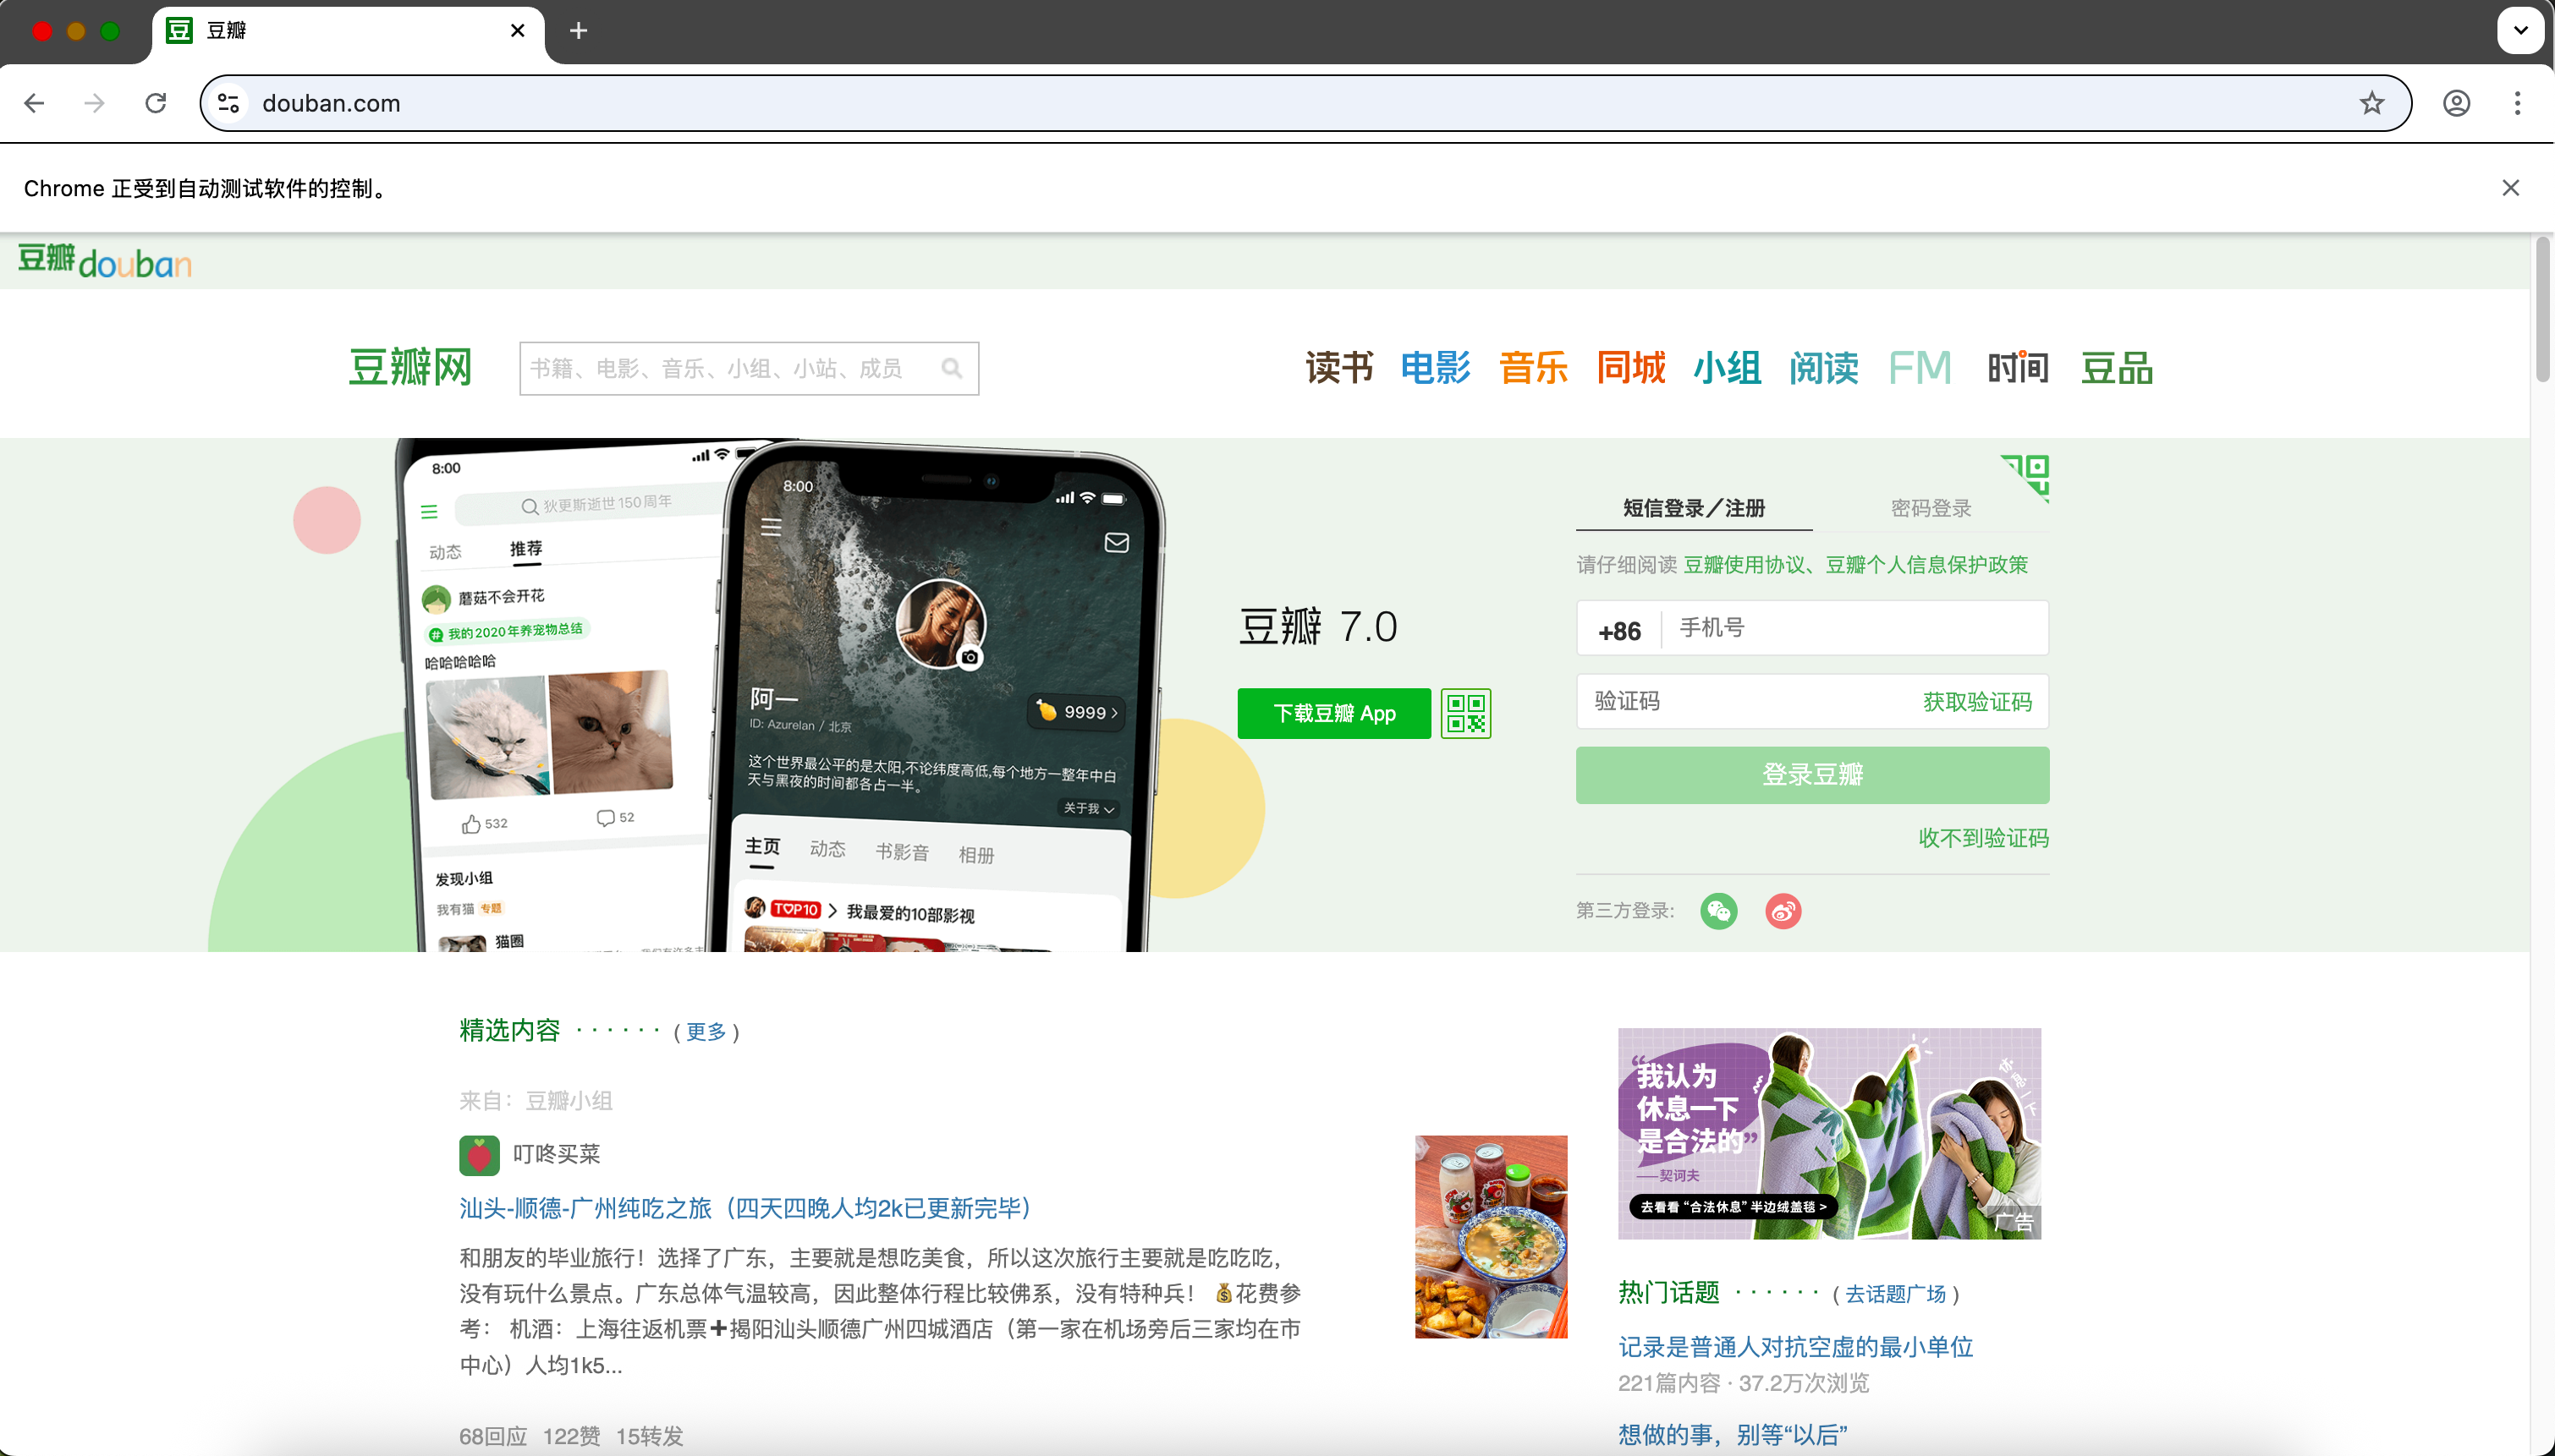Click the 下载豆瓣 App button
This screenshot has height=1456, width=2555.
(x=1334, y=714)
